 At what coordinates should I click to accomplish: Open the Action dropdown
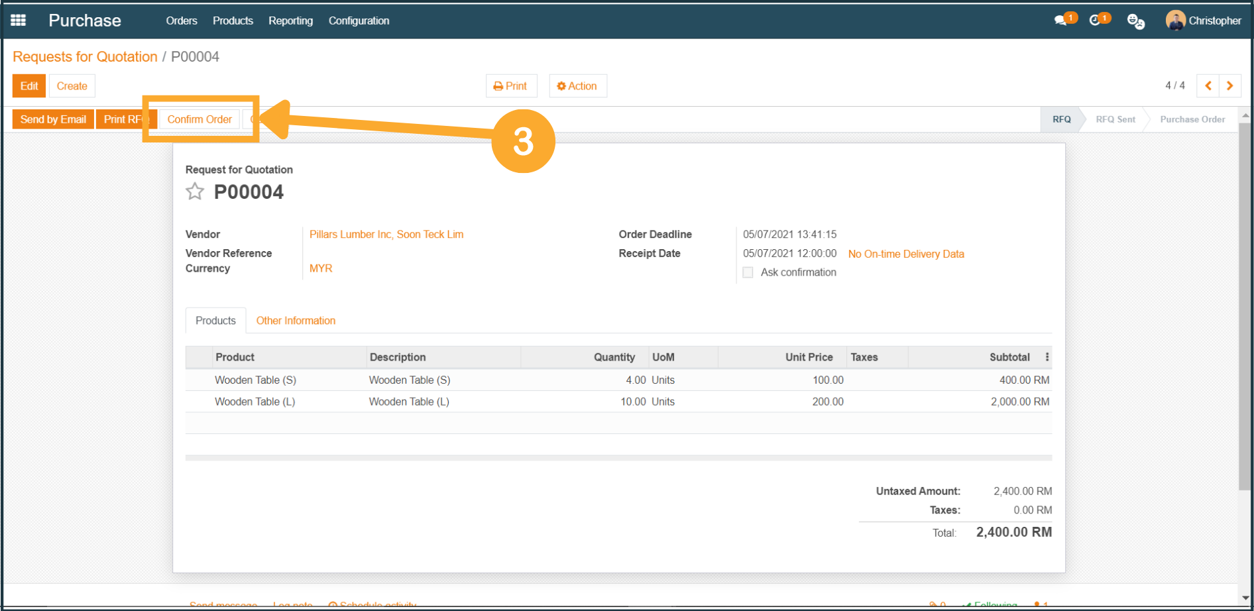(x=577, y=86)
